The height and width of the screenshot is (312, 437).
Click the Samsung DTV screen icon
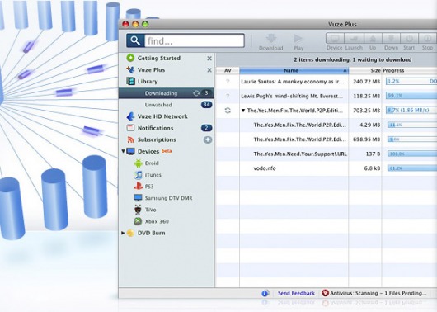138,198
